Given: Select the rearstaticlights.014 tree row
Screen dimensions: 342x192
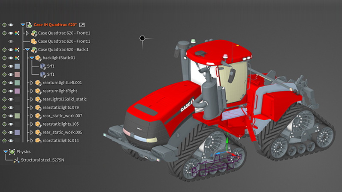Looking at the screenshot, I should pos(61,140).
